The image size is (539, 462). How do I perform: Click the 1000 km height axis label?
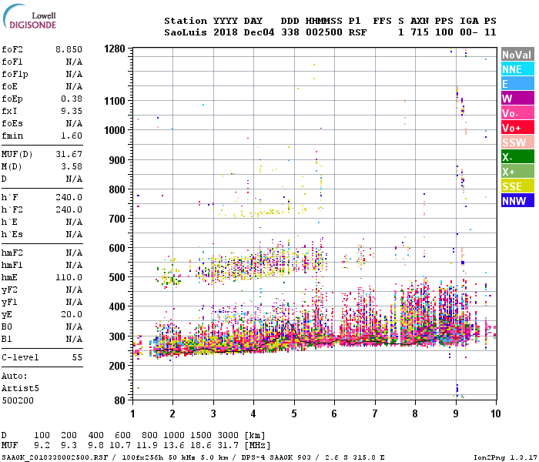tap(115, 130)
